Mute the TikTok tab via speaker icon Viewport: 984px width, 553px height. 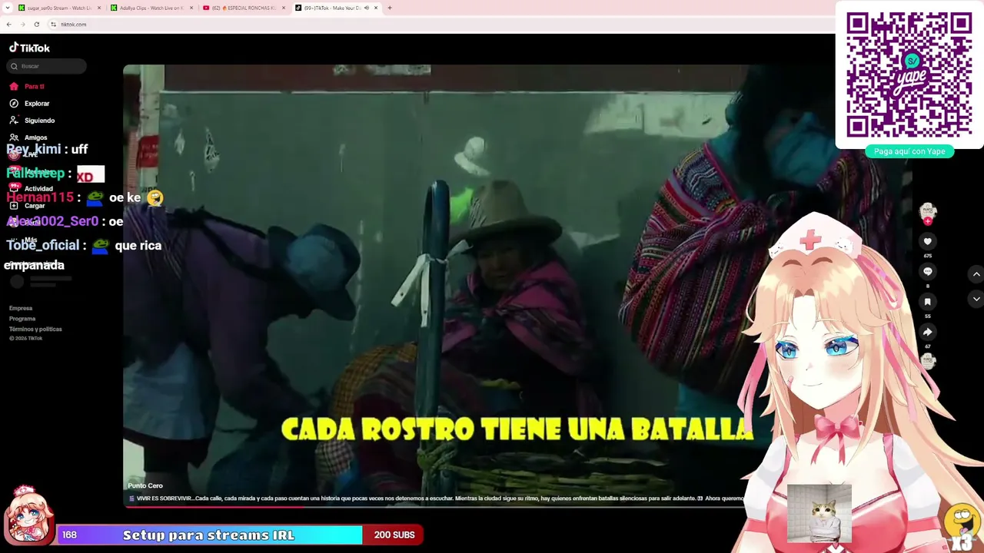[x=366, y=8]
